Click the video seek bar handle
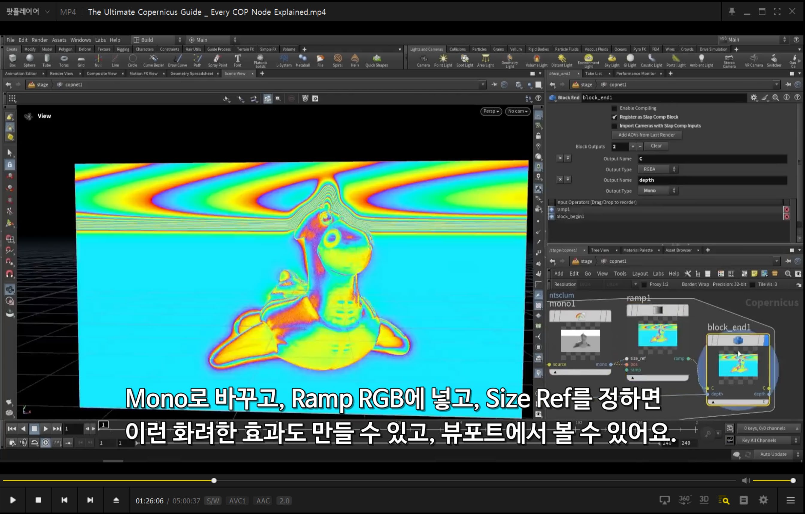805x514 pixels. 214,481
